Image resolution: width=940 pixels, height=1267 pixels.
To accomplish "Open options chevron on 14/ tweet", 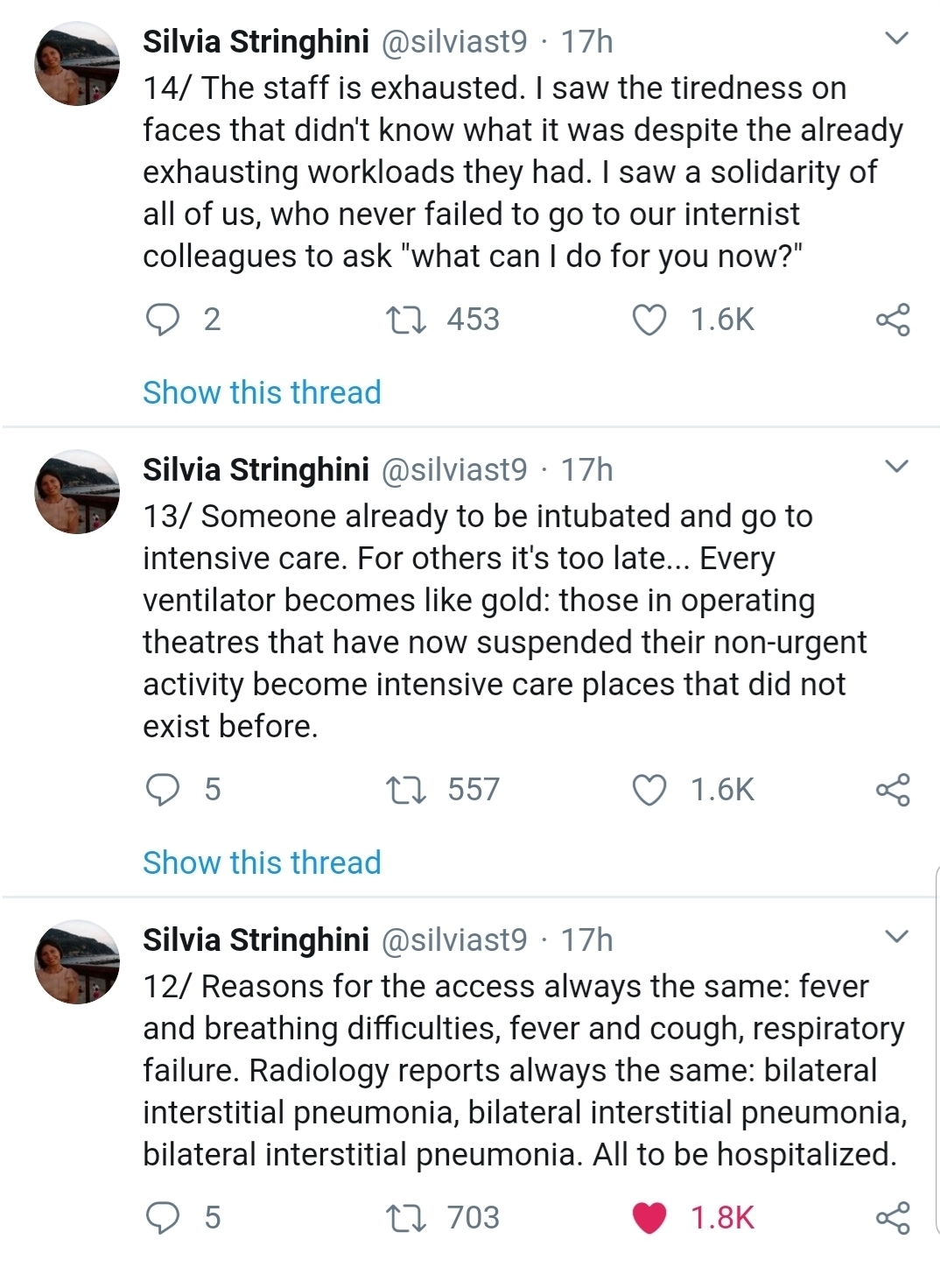I will coord(897,39).
